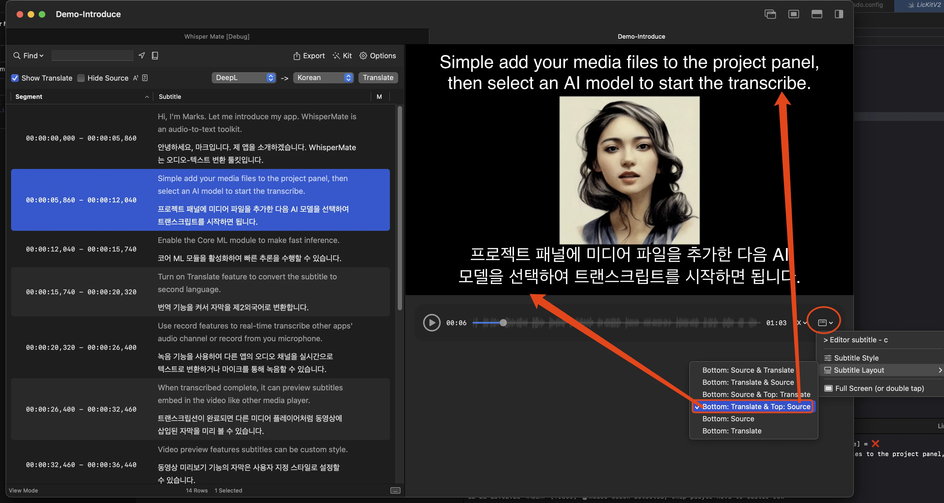The image size is (944, 503).
Task: Click the keyboard icon in the status bar
Action: (395, 490)
